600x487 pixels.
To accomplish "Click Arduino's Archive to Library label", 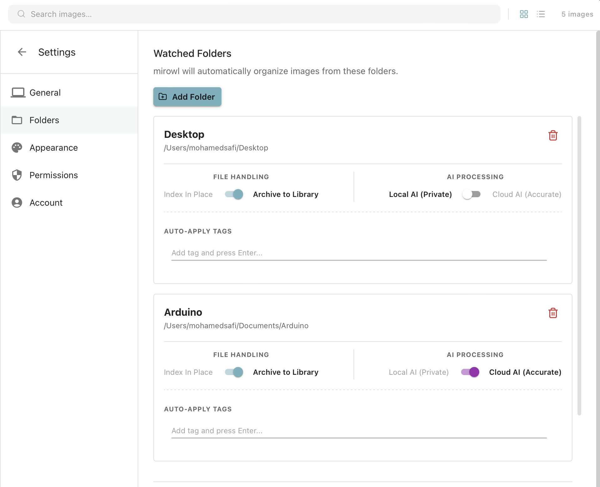I will [x=286, y=372].
